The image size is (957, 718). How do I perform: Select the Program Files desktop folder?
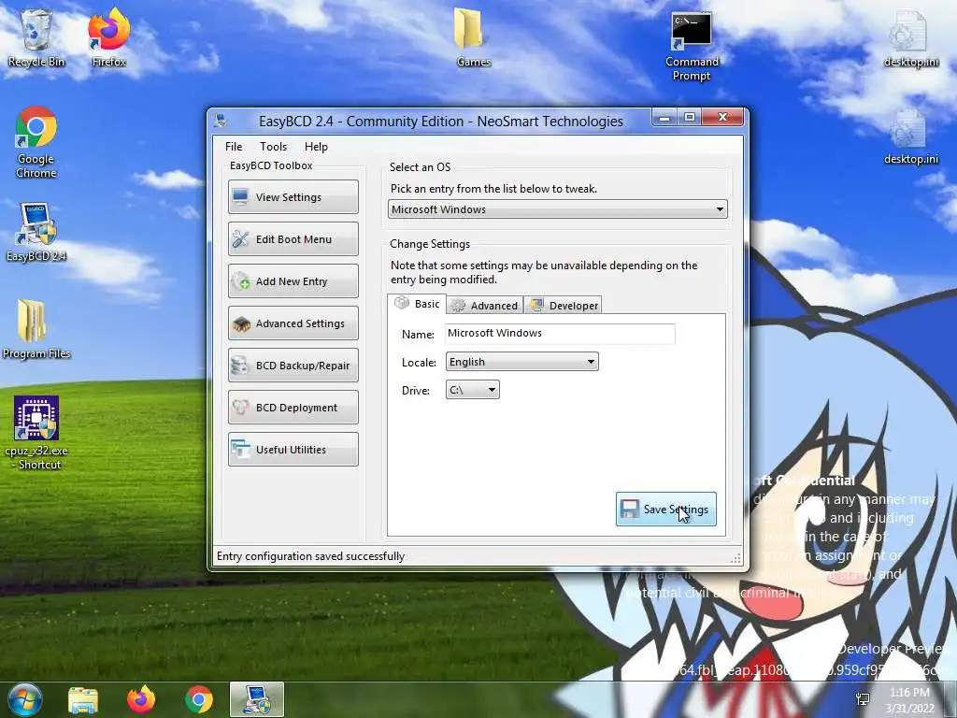(x=36, y=328)
